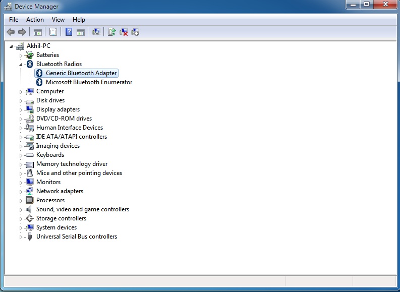400x292 pixels.
Task: Open the Help menu
Action: [x=79, y=20]
